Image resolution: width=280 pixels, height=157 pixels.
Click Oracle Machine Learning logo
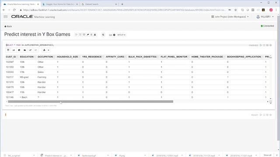[x=33, y=17]
